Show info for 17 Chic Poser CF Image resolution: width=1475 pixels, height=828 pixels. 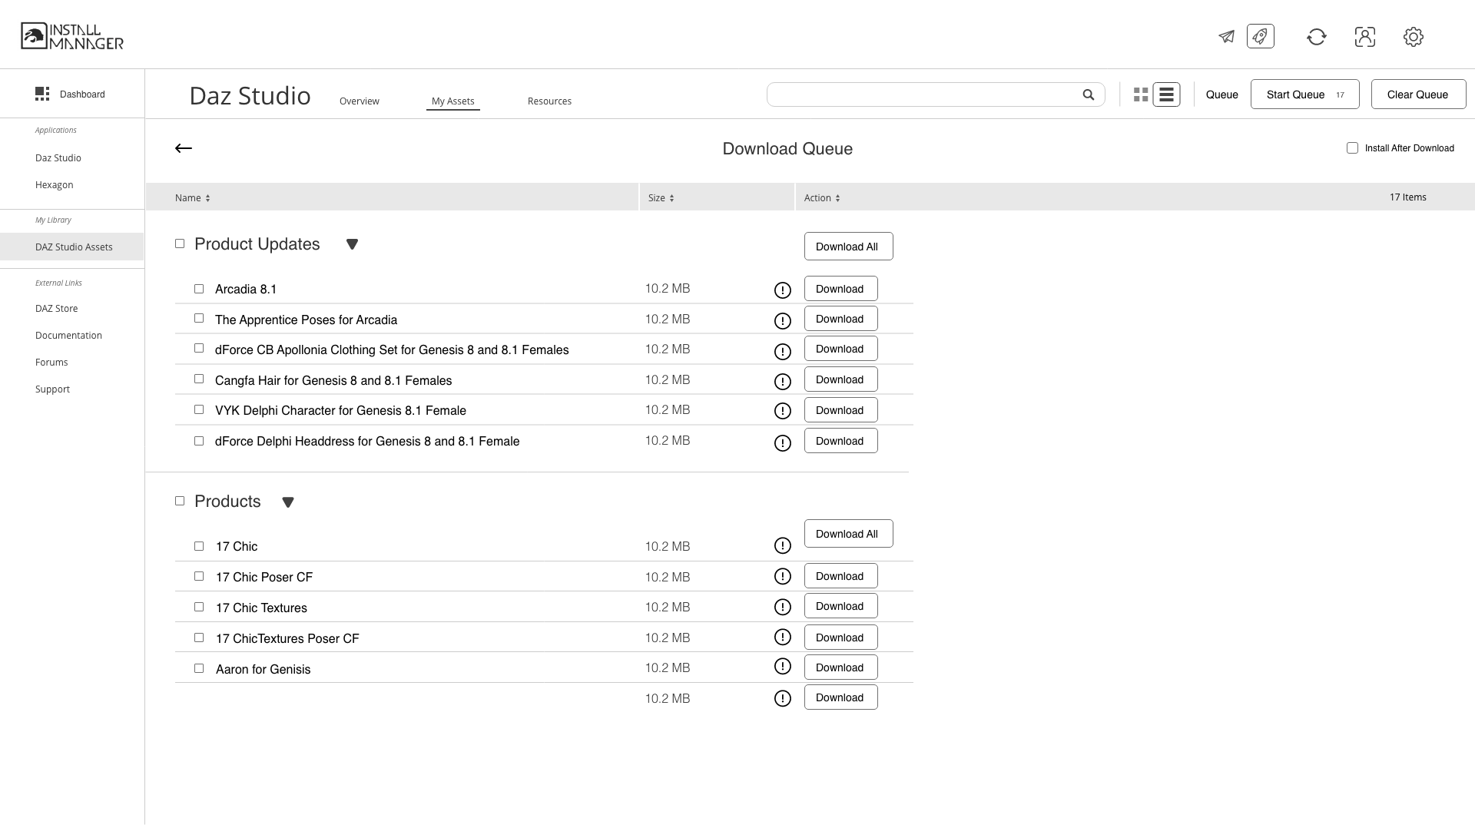click(782, 576)
